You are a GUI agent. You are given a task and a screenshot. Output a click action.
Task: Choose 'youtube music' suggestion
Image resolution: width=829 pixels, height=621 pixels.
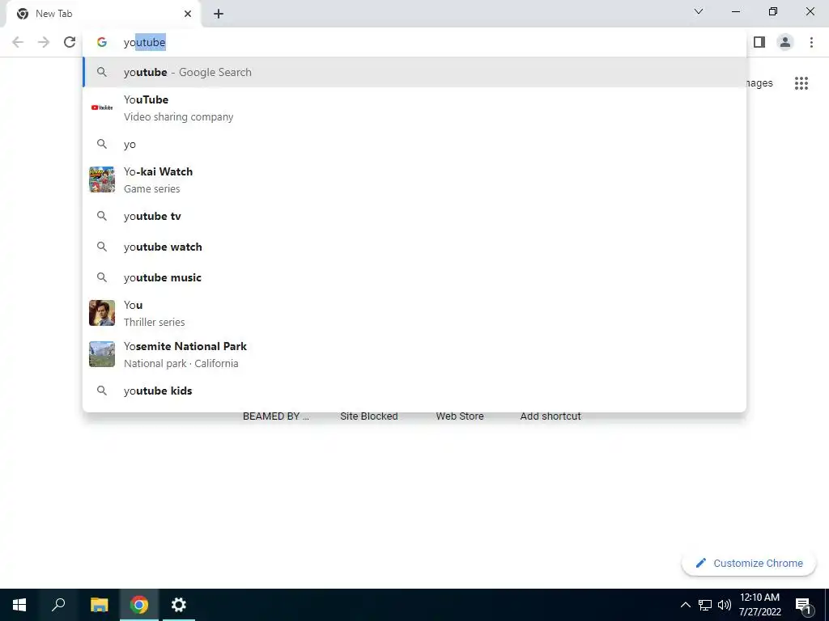coord(414,277)
